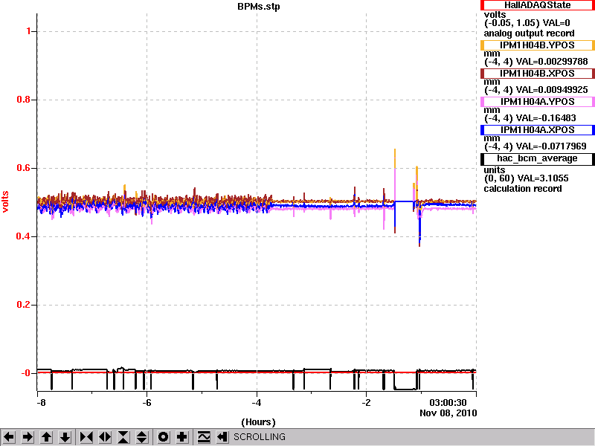Click the return-arrow icon beside SCROLLING
The height and width of the screenshot is (446, 595).
(222, 437)
